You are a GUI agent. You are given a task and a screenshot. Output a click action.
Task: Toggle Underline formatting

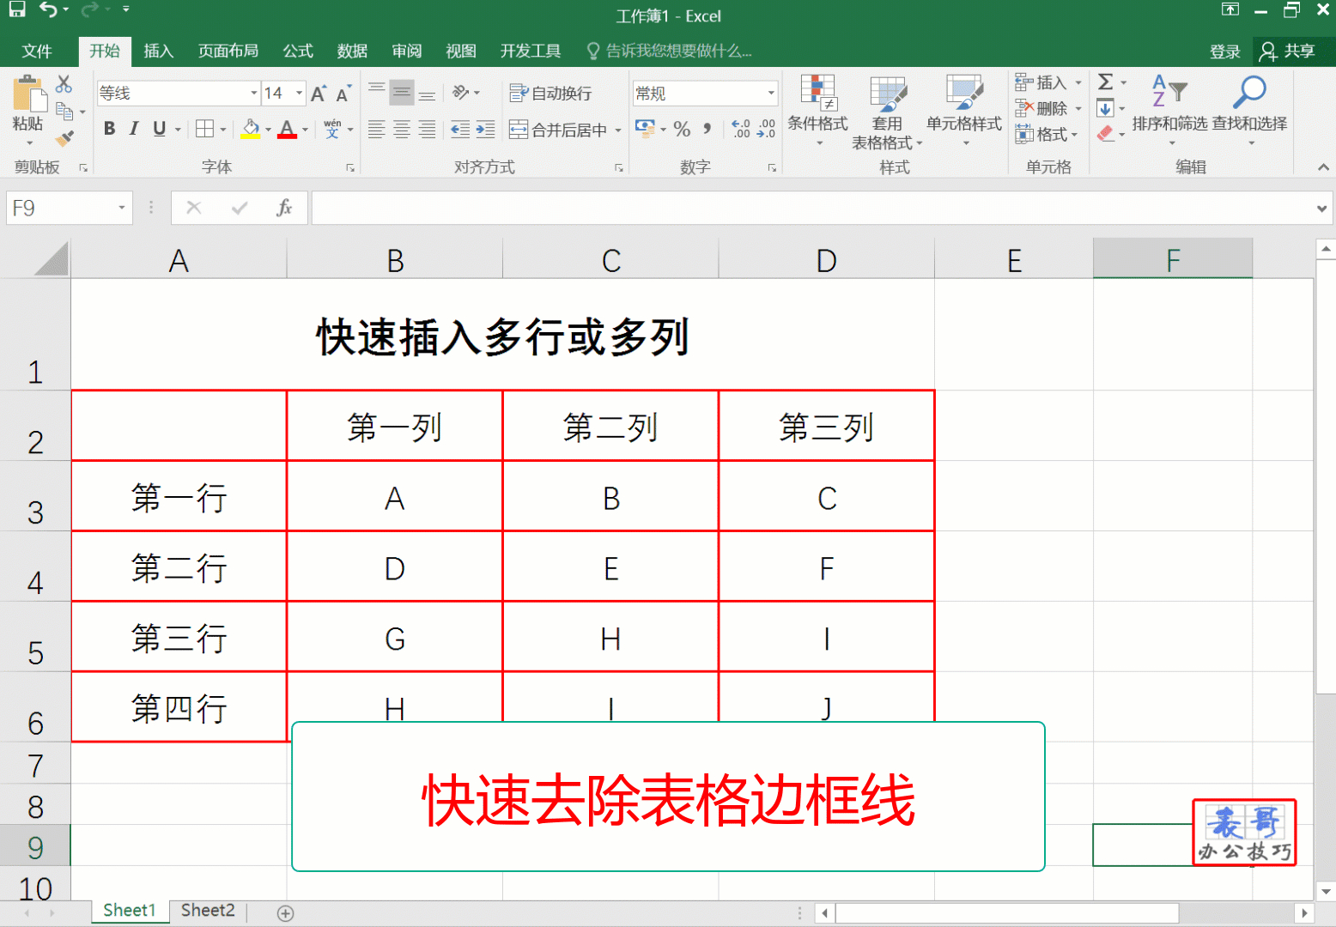click(x=159, y=129)
